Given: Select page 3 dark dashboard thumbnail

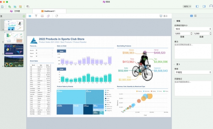Looking at the screenshot, I should 14,50.
